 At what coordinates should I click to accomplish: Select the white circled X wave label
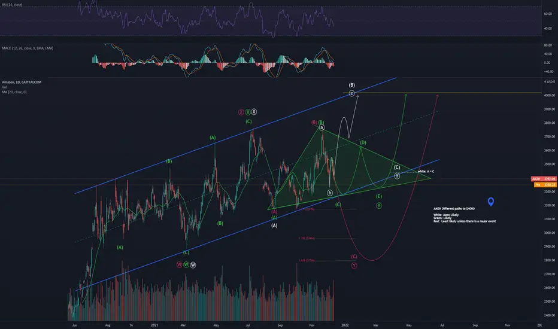tap(254, 112)
